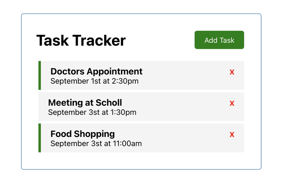Delete the Doctors Appointment task
This screenshot has height=185, width=284.
(x=232, y=72)
